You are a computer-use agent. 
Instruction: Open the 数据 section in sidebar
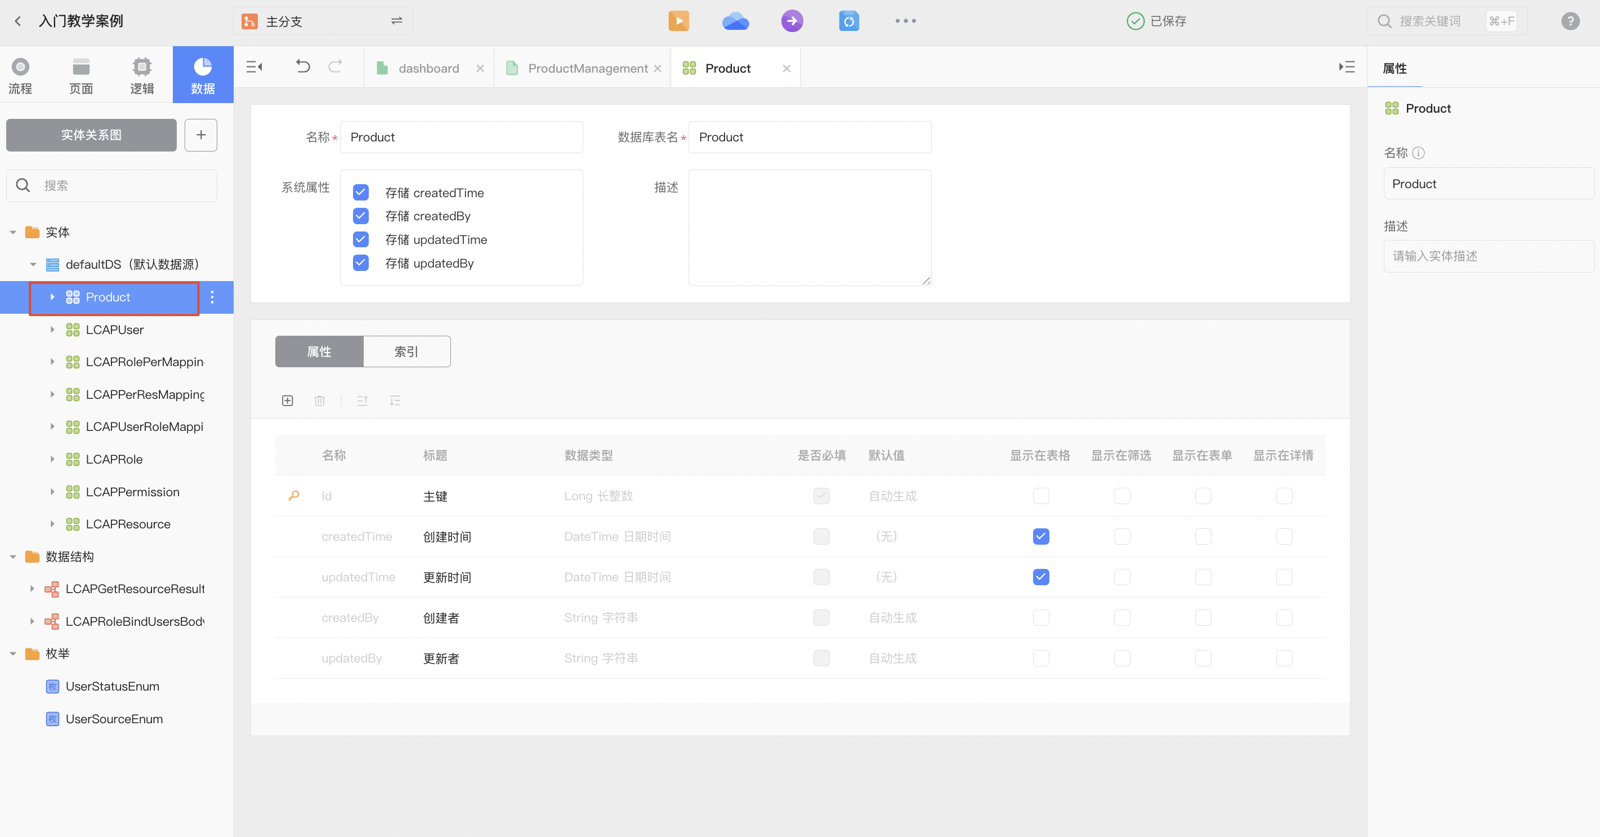[203, 74]
